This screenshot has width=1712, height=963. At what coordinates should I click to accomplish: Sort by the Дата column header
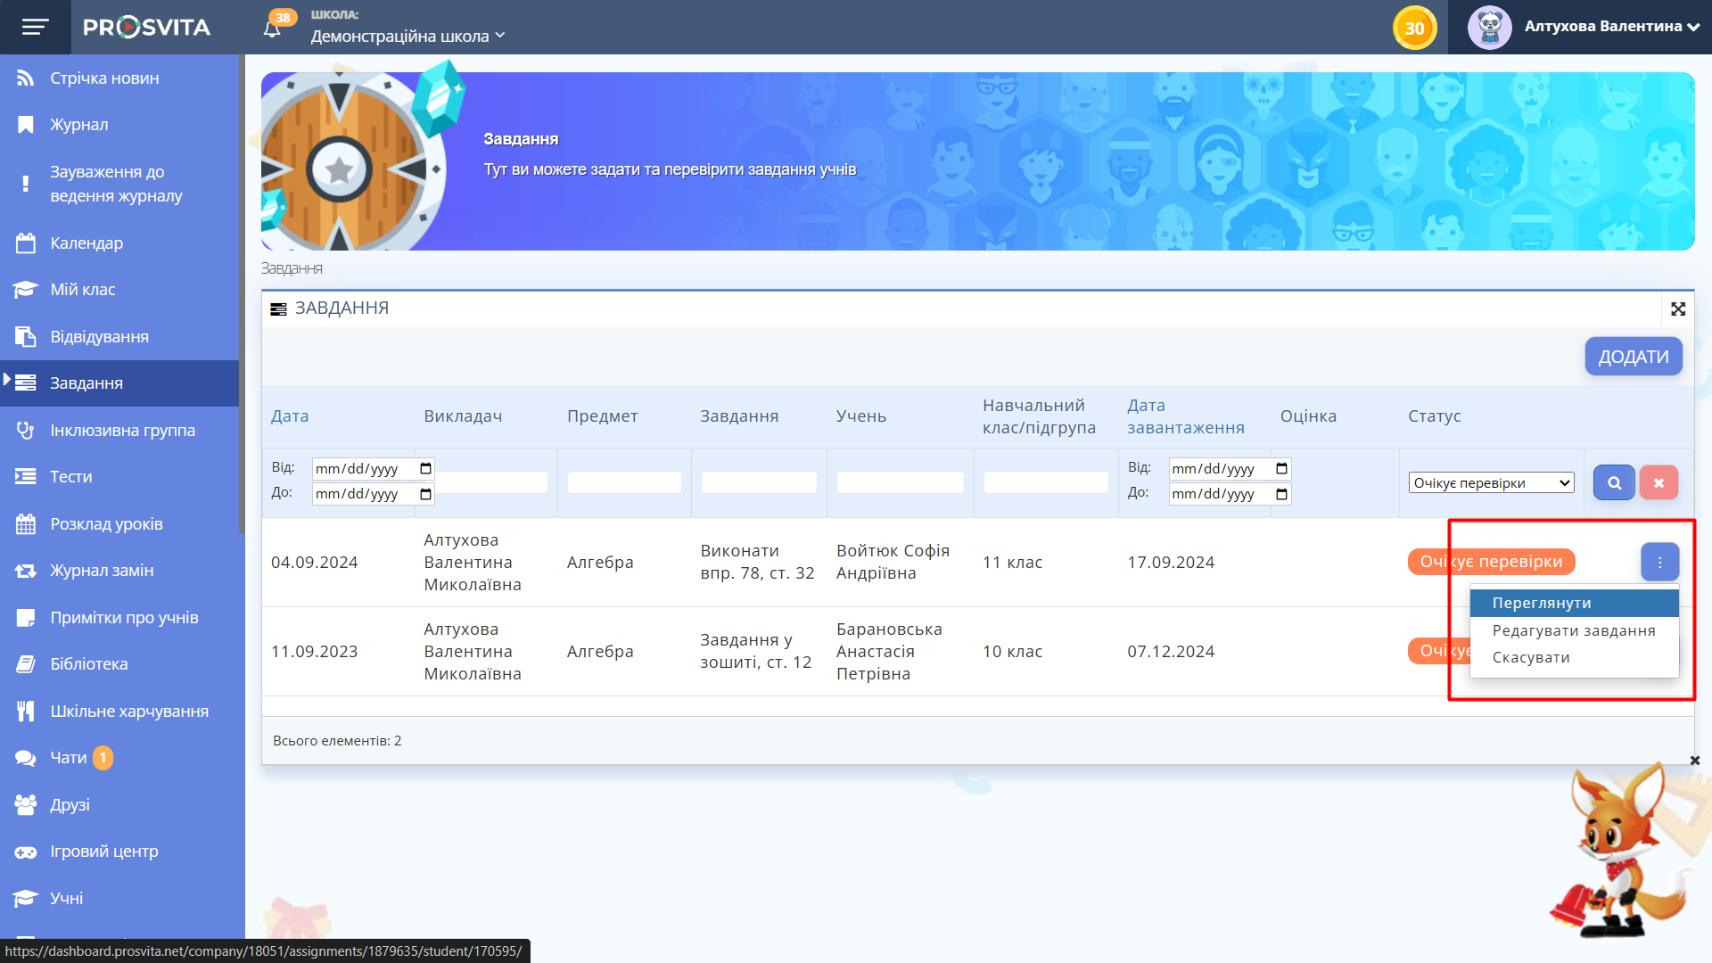290,416
